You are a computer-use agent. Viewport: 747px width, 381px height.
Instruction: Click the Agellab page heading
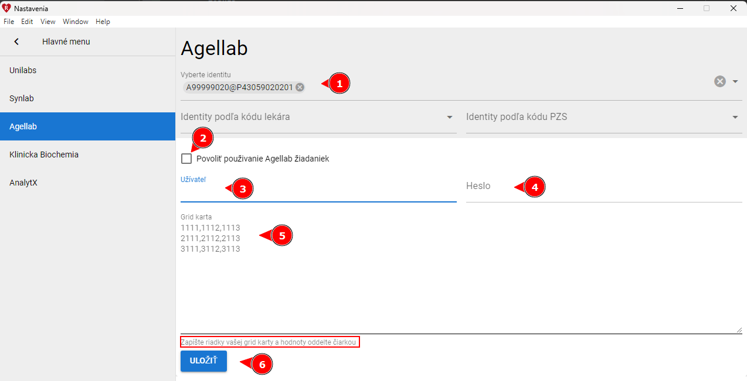(214, 49)
